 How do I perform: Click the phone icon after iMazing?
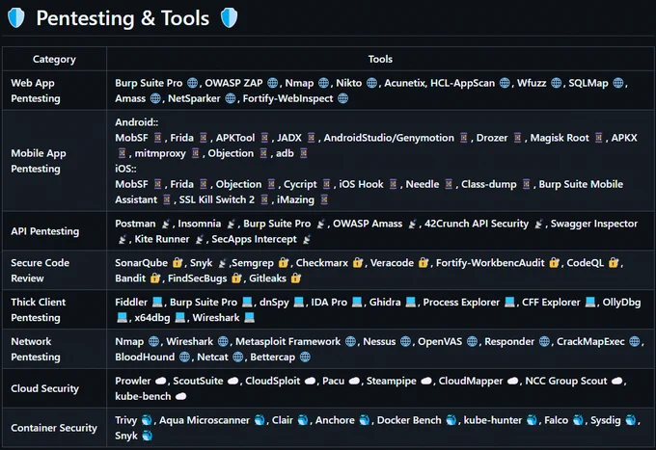(324, 199)
